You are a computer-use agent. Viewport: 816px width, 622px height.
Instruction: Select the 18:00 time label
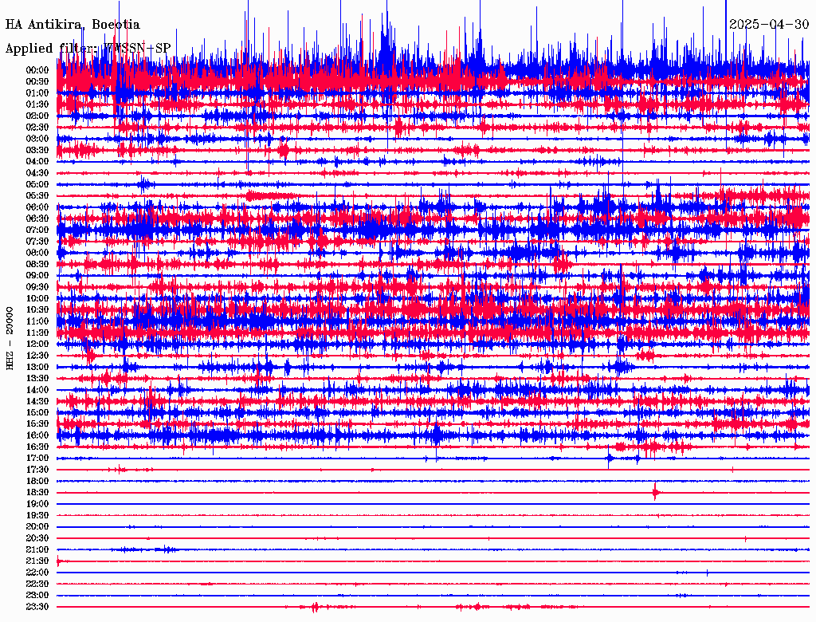pyautogui.click(x=37, y=482)
